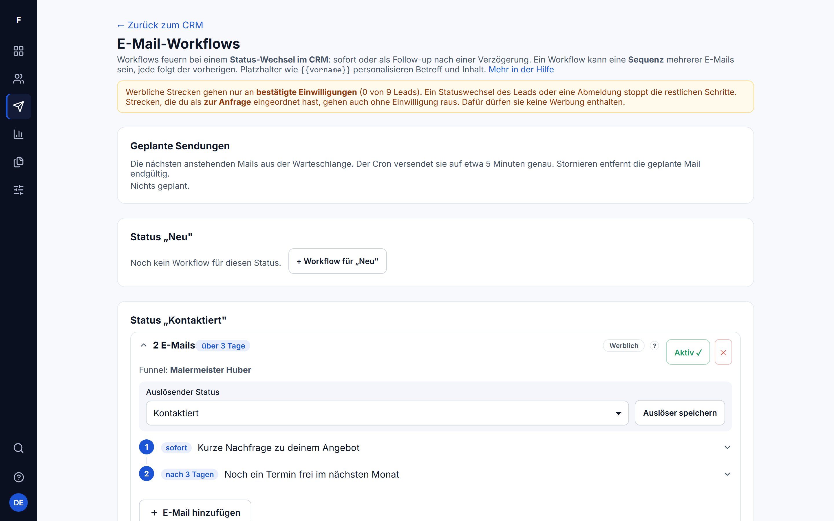Open the dashboard grid icon in sidebar
This screenshot has height=521, width=834.
coord(18,51)
